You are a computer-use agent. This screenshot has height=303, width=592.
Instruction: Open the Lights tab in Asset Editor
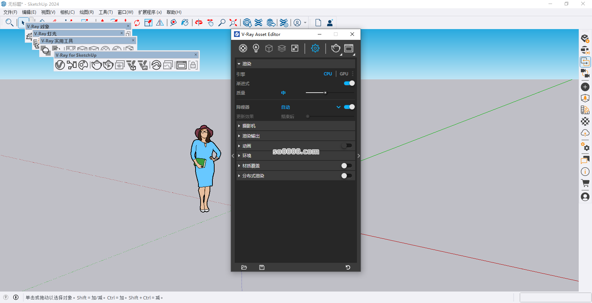coord(256,48)
